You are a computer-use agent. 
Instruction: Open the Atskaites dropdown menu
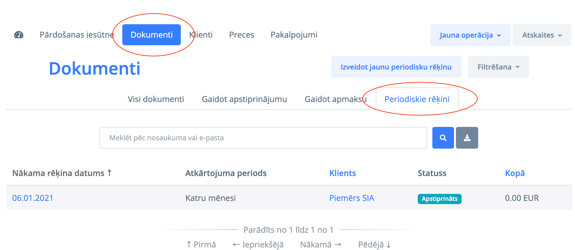[541, 35]
